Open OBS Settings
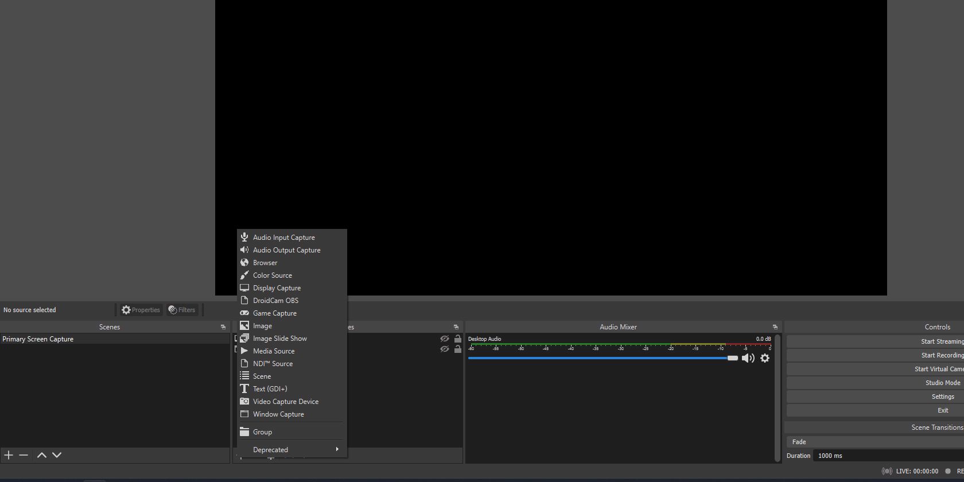964x482 pixels. click(875, 397)
